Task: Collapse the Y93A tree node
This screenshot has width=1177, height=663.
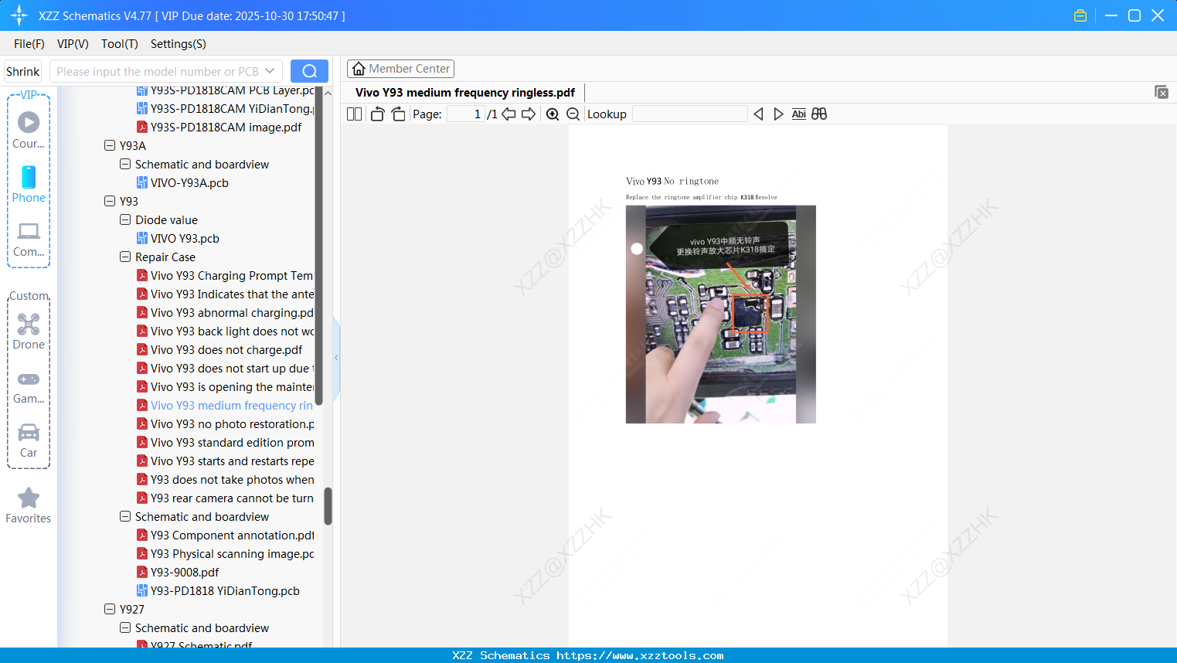Action: tap(110, 146)
